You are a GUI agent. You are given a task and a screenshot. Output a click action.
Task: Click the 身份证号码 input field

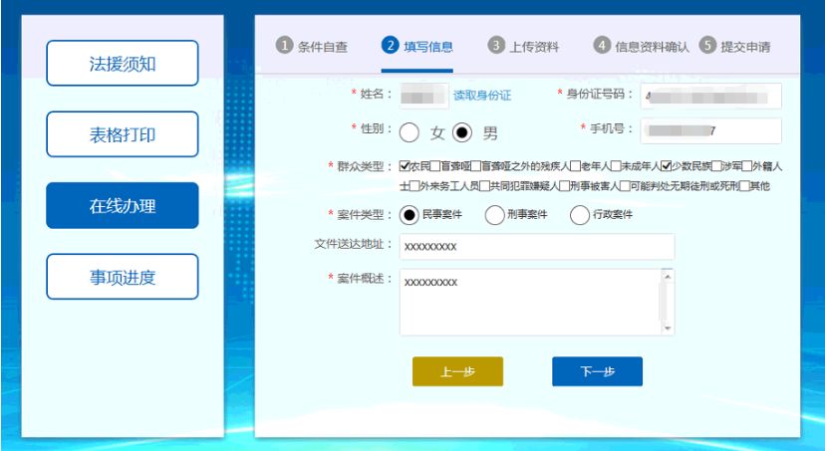pos(710,97)
